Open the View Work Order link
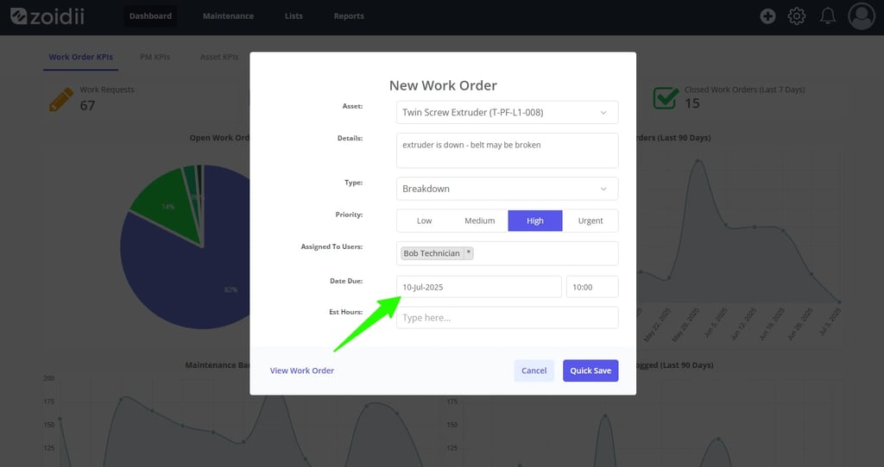 [x=301, y=370]
